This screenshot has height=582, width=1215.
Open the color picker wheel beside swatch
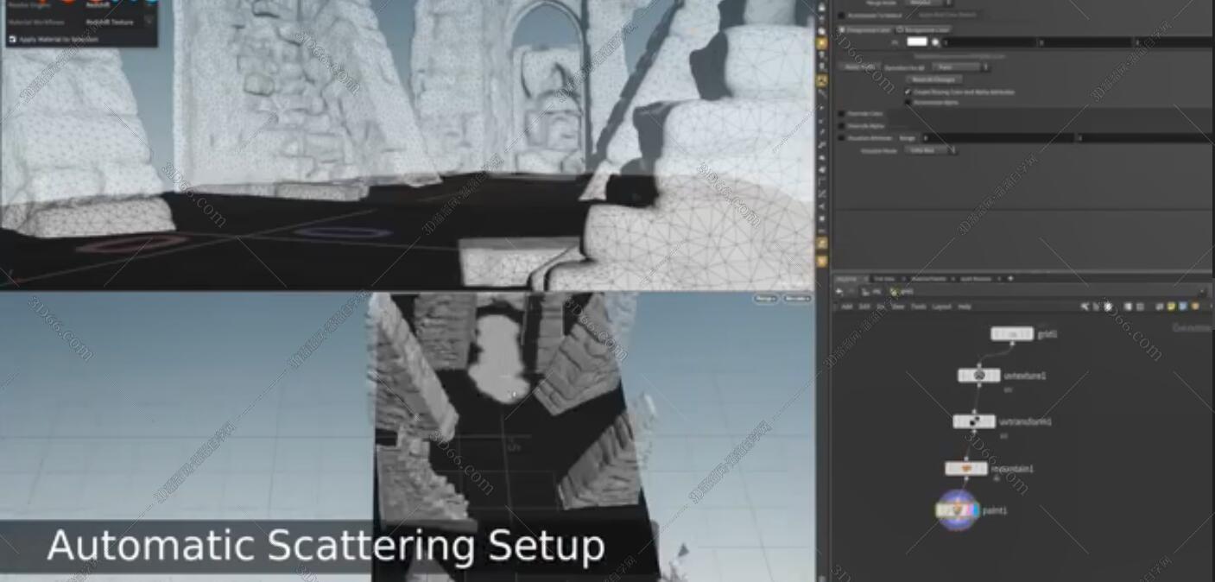click(x=934, y=41)
